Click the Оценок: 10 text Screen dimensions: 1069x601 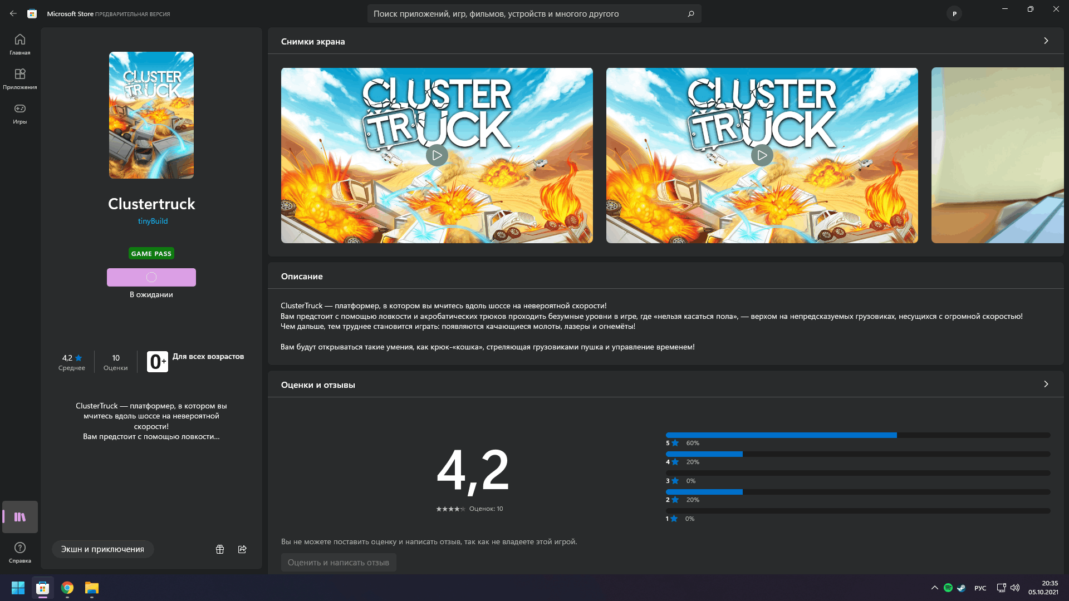point(486,509)
